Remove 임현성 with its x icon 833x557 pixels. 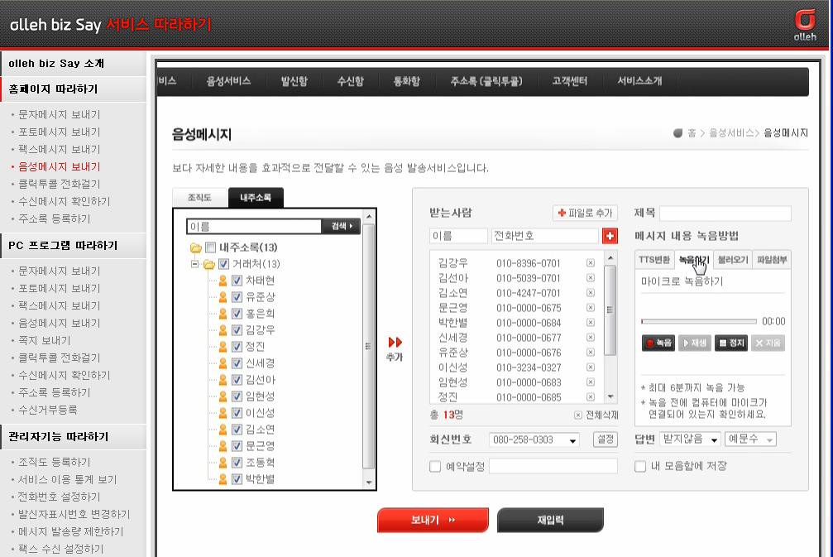(591, 382)
